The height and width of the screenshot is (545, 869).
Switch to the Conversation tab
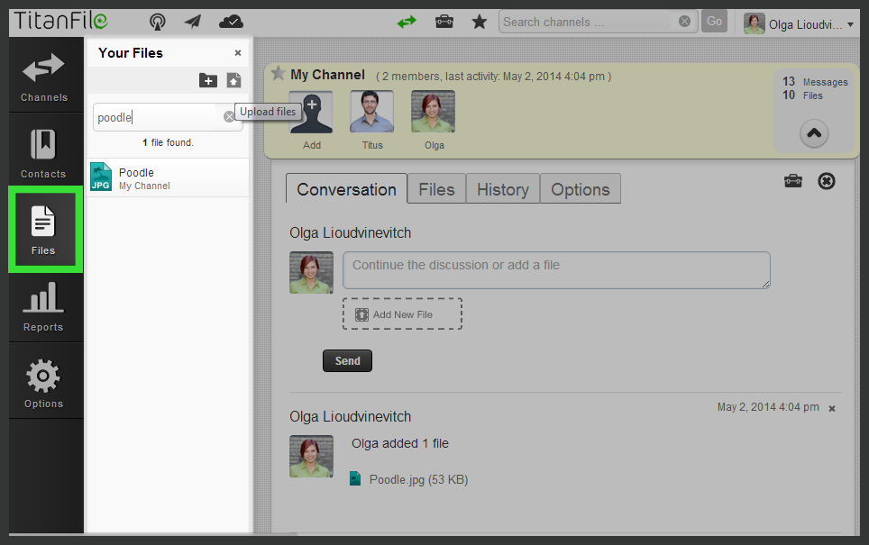pyautogui.click(x=346, y=189)
